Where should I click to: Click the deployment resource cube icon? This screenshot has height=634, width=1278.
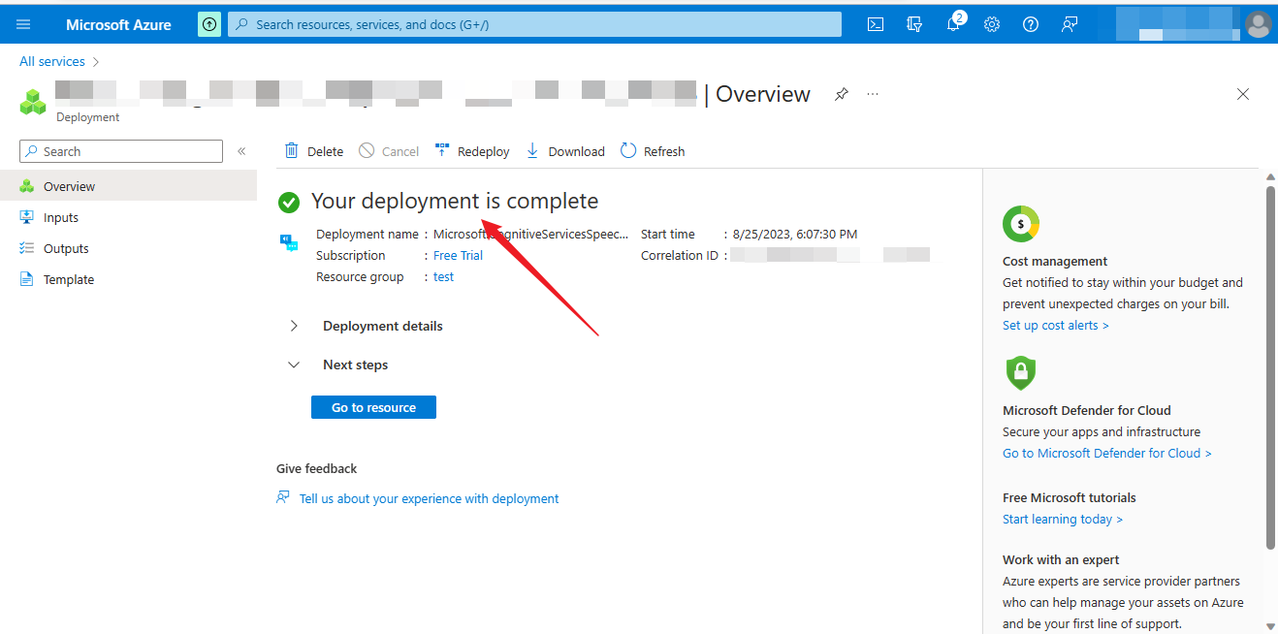pyautogui.click(x=33, y=102)
